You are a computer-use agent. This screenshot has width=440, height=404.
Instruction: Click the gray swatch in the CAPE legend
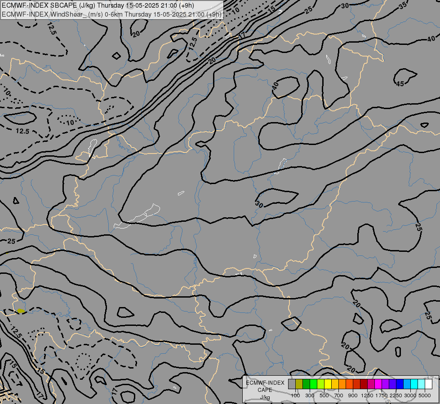[x=292, y=384]
